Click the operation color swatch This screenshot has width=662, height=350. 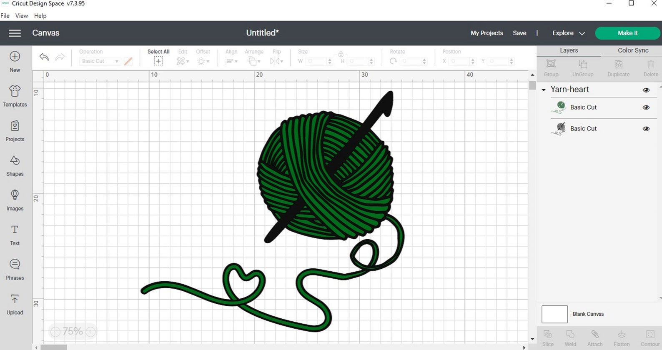[x=128, y=61]
